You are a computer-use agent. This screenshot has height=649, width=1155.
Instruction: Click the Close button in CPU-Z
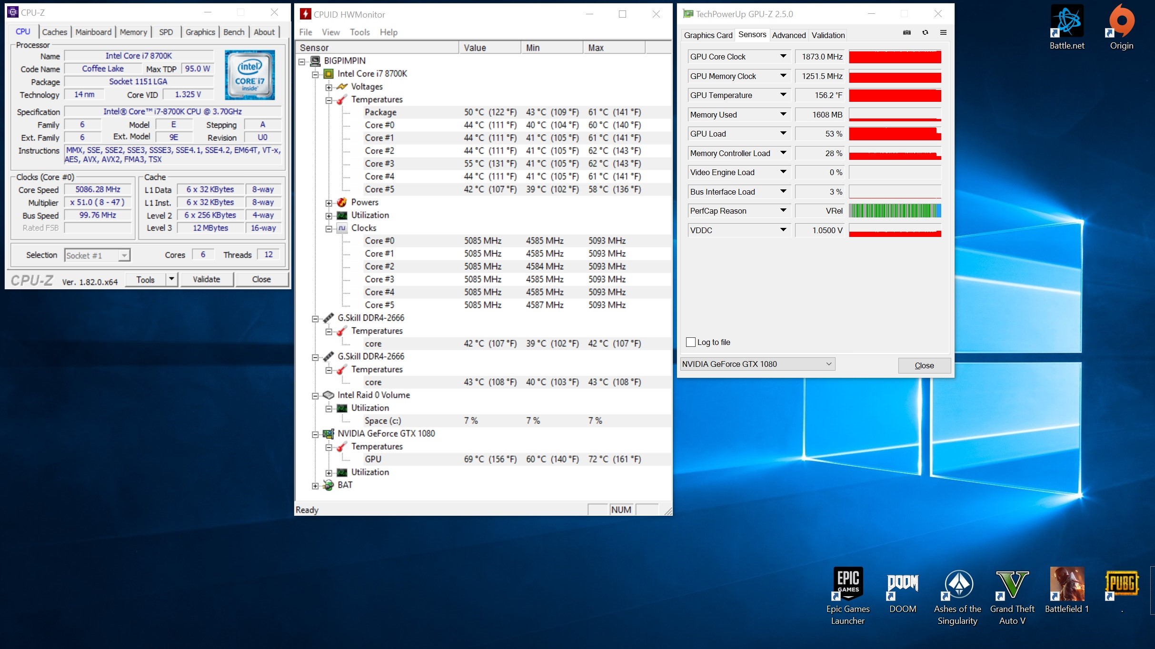[261, 279]
